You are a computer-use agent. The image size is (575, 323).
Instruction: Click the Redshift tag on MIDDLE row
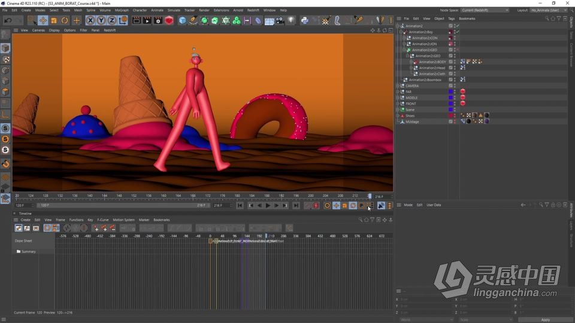tap(463, 97)
